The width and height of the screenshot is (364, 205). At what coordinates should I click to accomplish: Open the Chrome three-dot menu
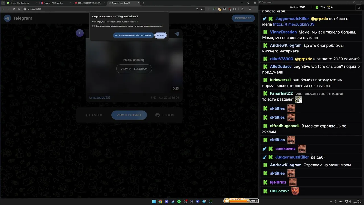coord(255,9)
